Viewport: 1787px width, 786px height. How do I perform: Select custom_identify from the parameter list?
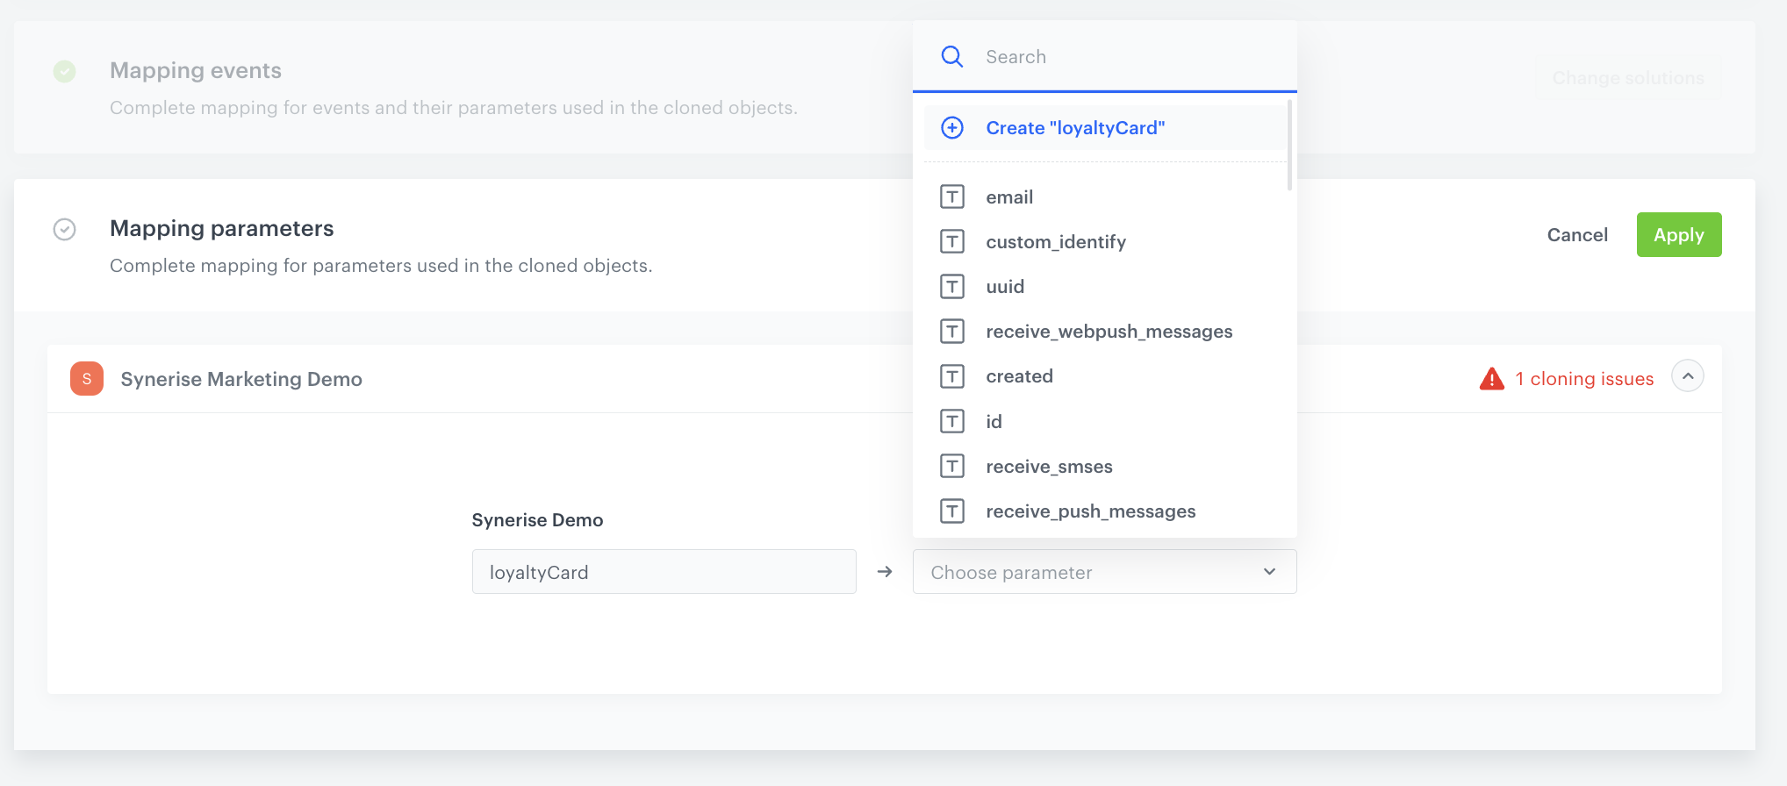point(1055,242)
